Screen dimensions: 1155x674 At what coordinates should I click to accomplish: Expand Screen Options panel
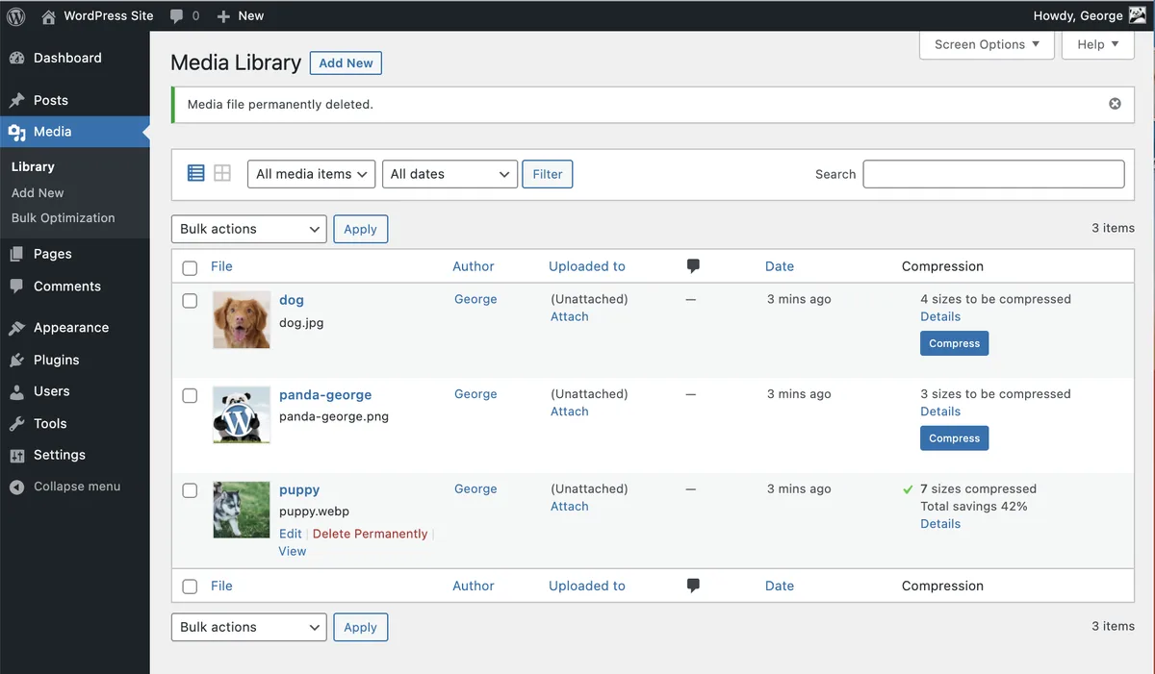[987, 44]
